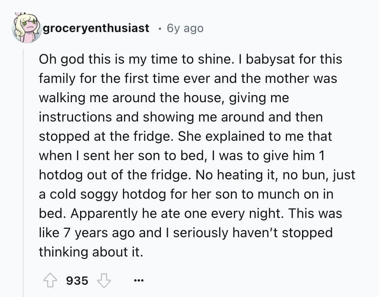Click the final line "thinking about it."
Viewport: 379px width, 297px height.
click(90, 252)
